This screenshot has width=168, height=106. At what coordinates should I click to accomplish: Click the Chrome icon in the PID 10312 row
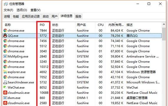click(x=5, y=67)
